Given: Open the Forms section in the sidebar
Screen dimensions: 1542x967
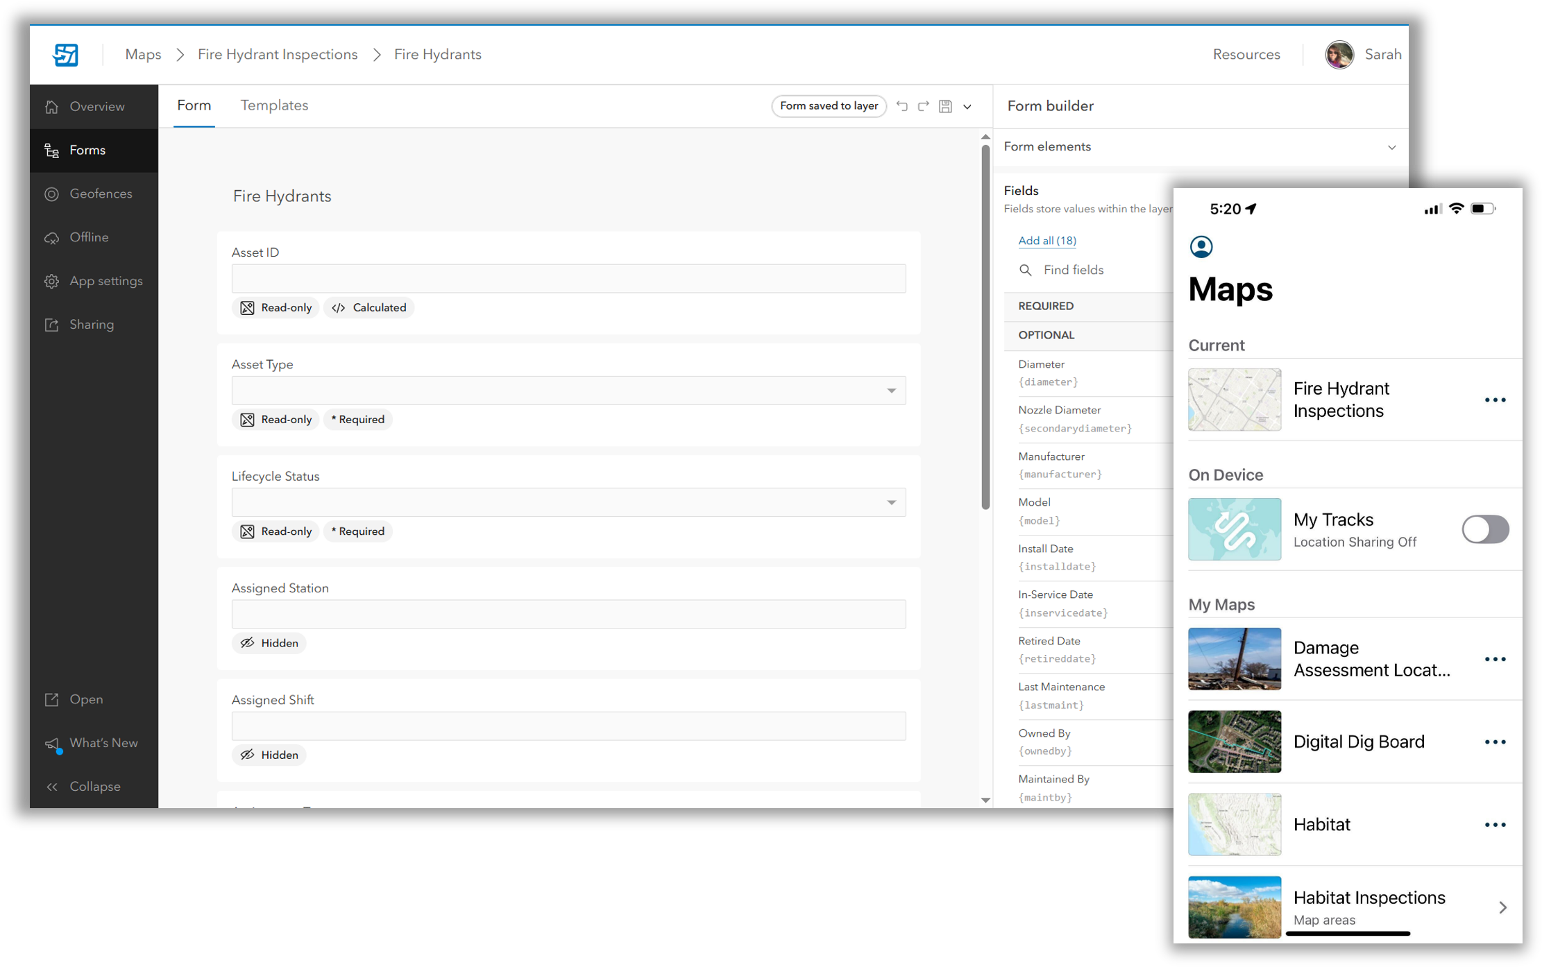Looking at the screenshot, I should coord(87,150).
